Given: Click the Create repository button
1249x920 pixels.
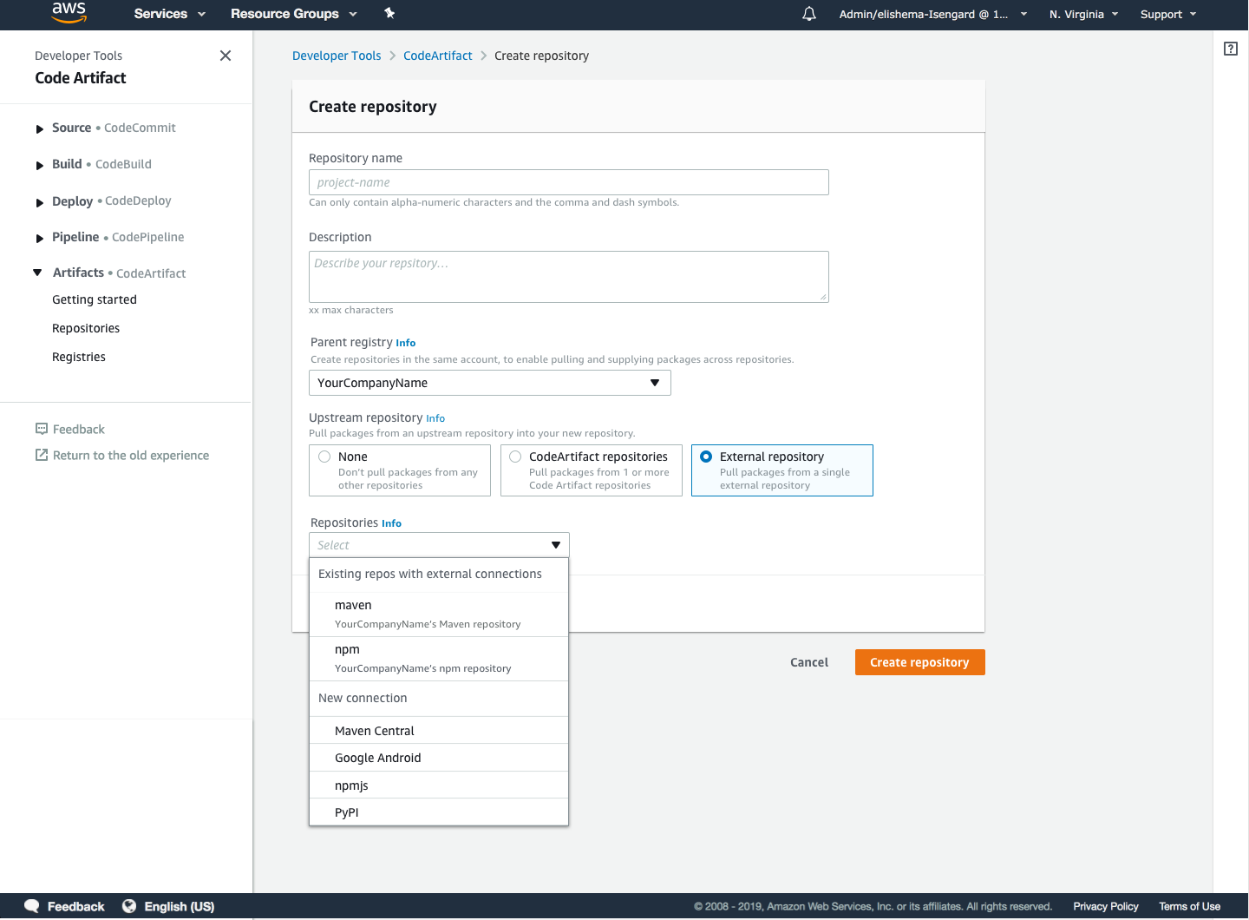Looking at the screenshot, I should [920, 662].
